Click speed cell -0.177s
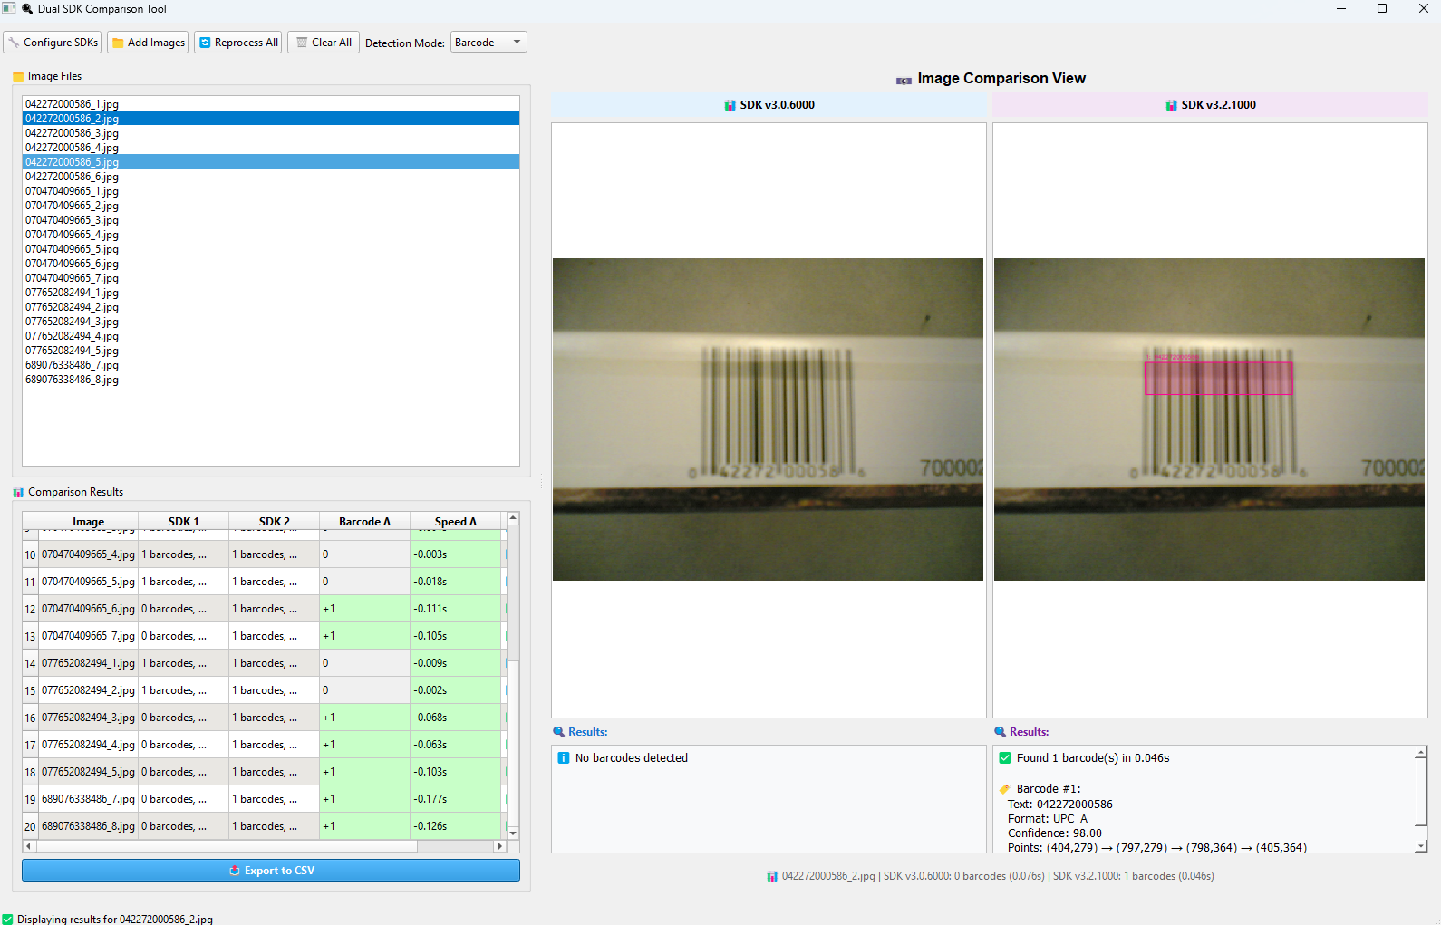The height and width of the screenshot is (925, 1441). pyautogui.click(x=455, y=799)
